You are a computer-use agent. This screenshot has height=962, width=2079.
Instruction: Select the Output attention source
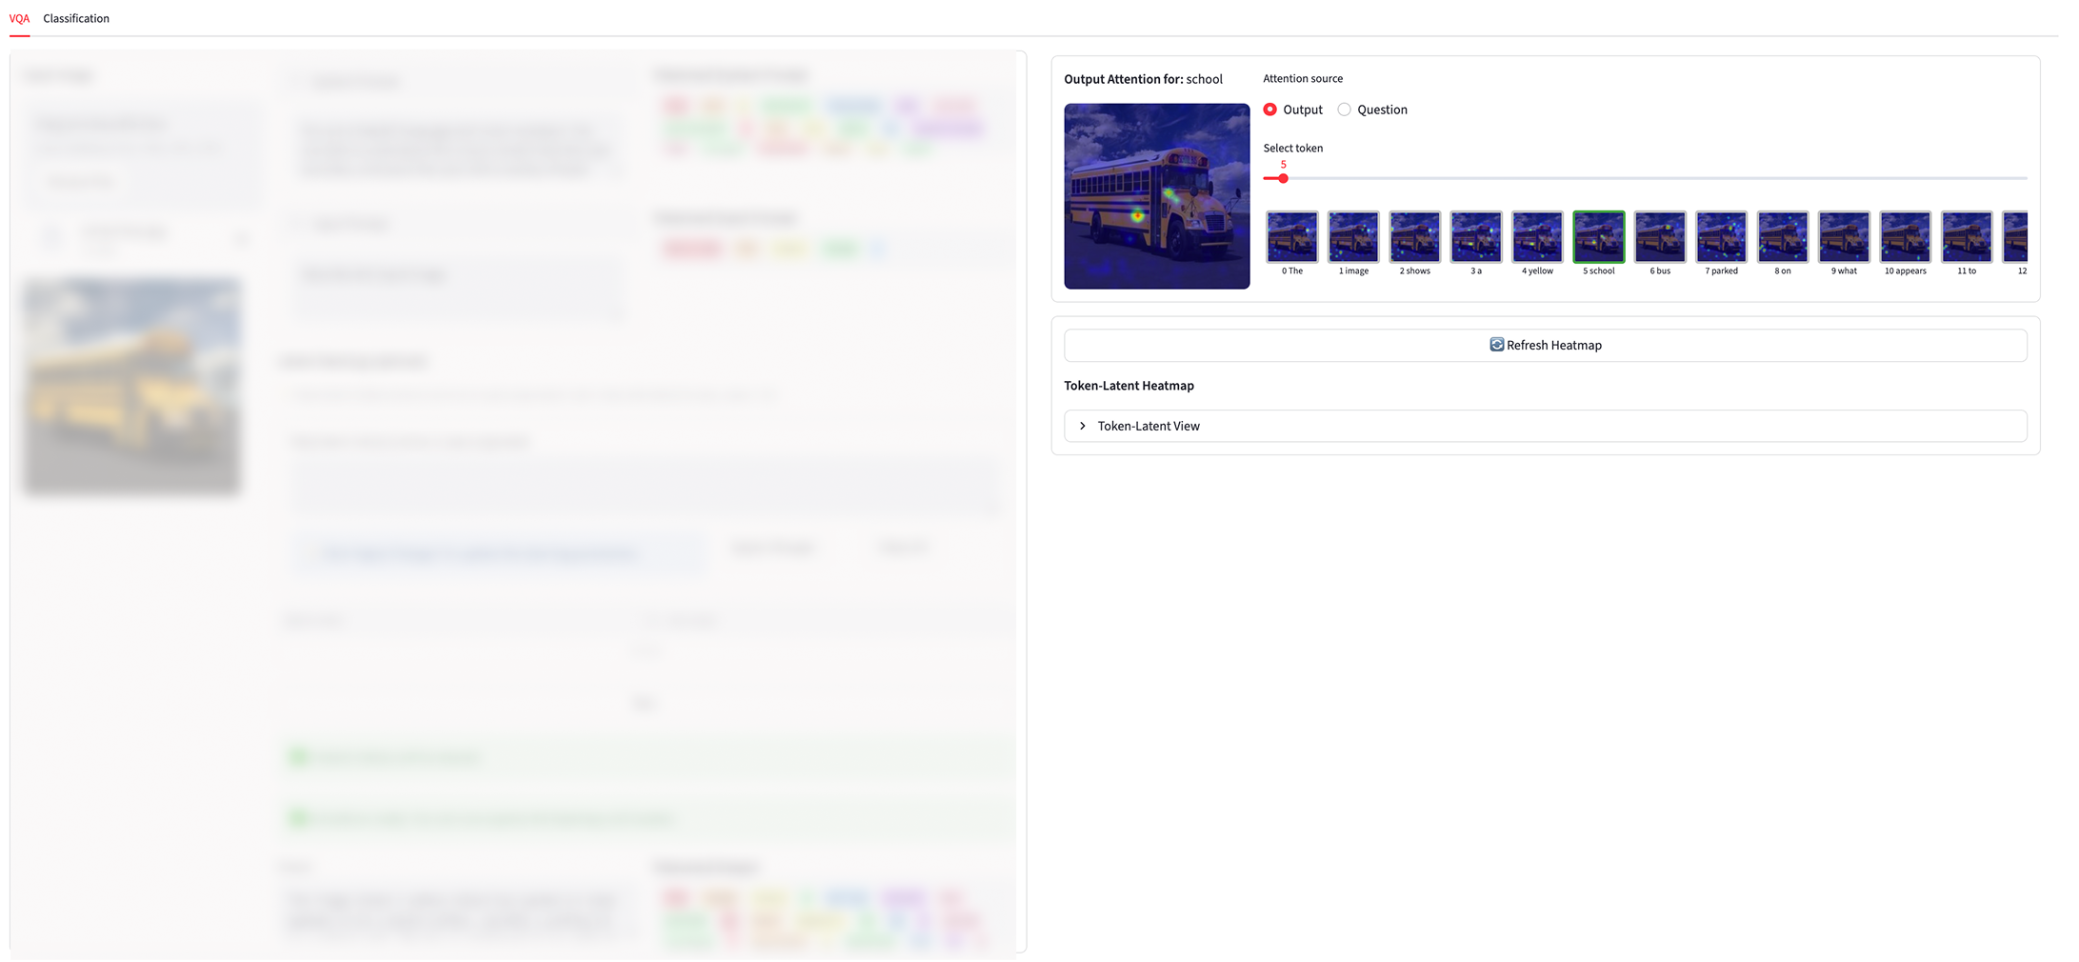click(1270, 110)
